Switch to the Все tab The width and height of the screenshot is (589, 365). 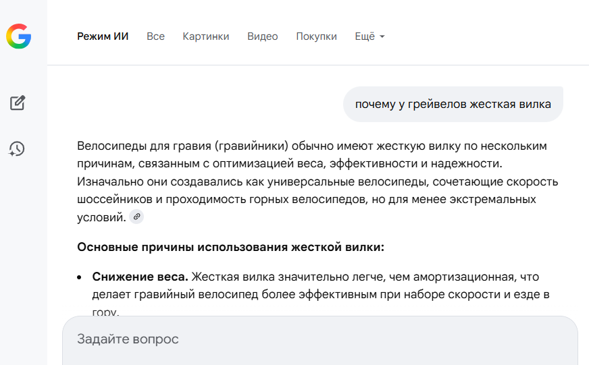(x=155, y=36)
